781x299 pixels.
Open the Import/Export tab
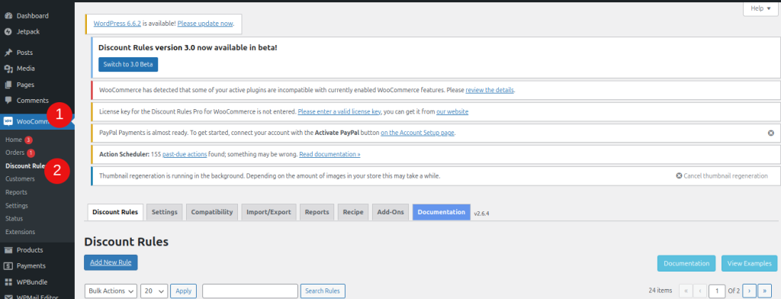268,212
